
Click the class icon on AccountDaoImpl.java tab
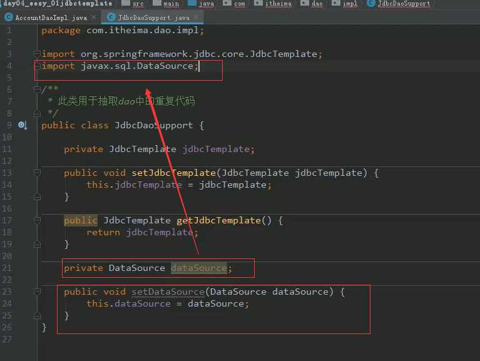(9, 18)
